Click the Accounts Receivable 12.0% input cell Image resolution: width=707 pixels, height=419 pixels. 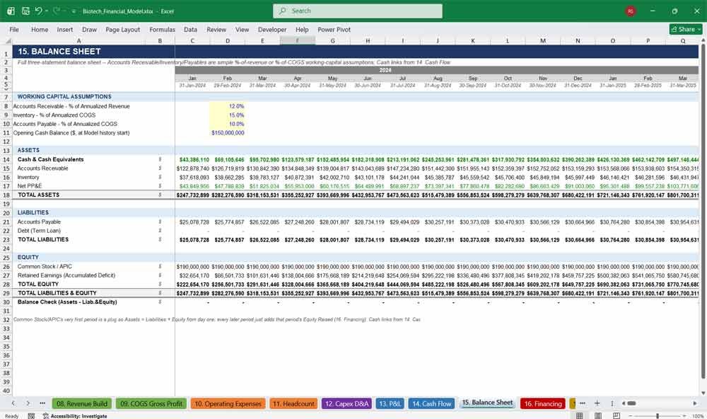227,106
